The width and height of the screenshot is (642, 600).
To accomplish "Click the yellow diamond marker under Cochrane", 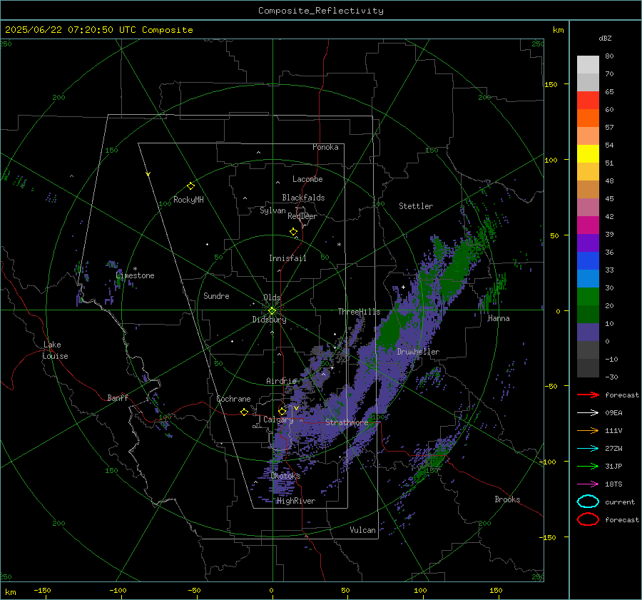I will (245, 412).
